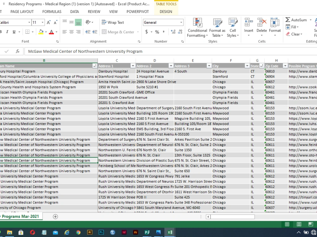Open State column sorted filter button
This screenshot has width=317, height=237.
pyautogui.click(x=262, y=66)
